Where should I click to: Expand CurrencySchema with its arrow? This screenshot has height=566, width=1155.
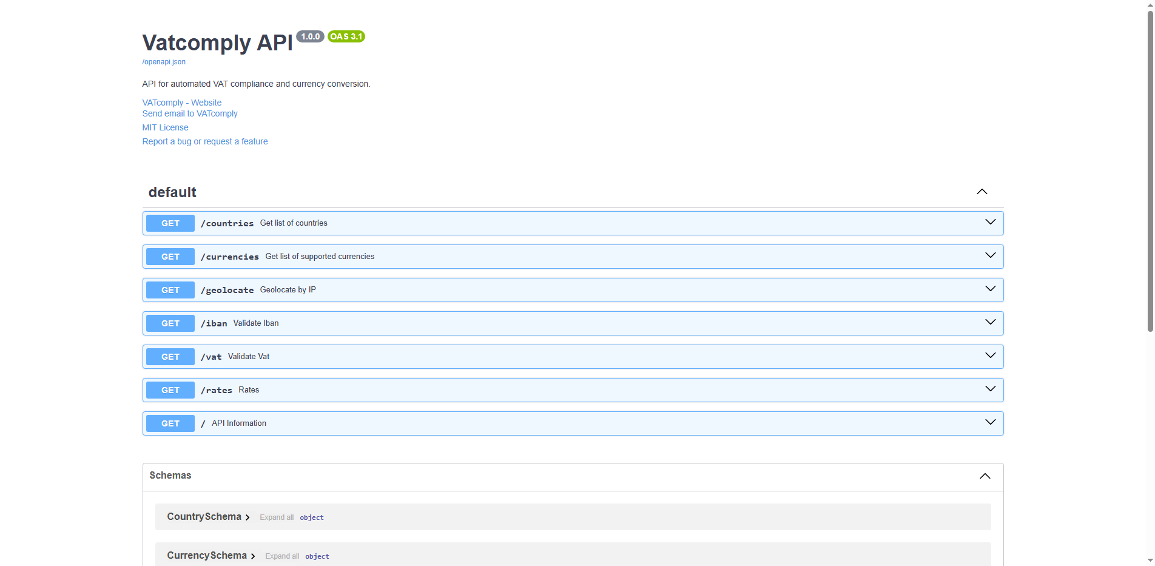[x=253, y=556]
